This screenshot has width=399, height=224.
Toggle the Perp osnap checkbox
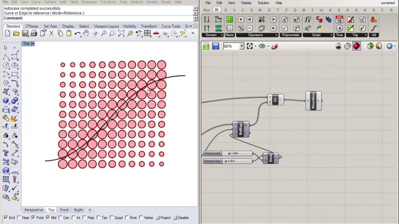(85, 218)
